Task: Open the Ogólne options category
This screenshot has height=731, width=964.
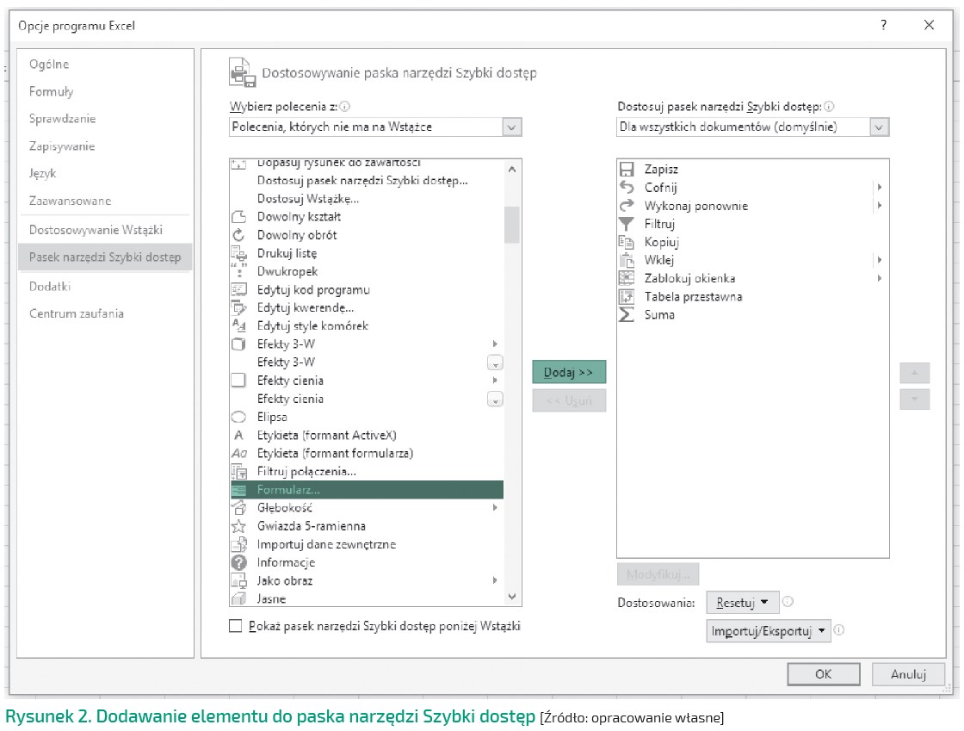Action: (49, 65)
